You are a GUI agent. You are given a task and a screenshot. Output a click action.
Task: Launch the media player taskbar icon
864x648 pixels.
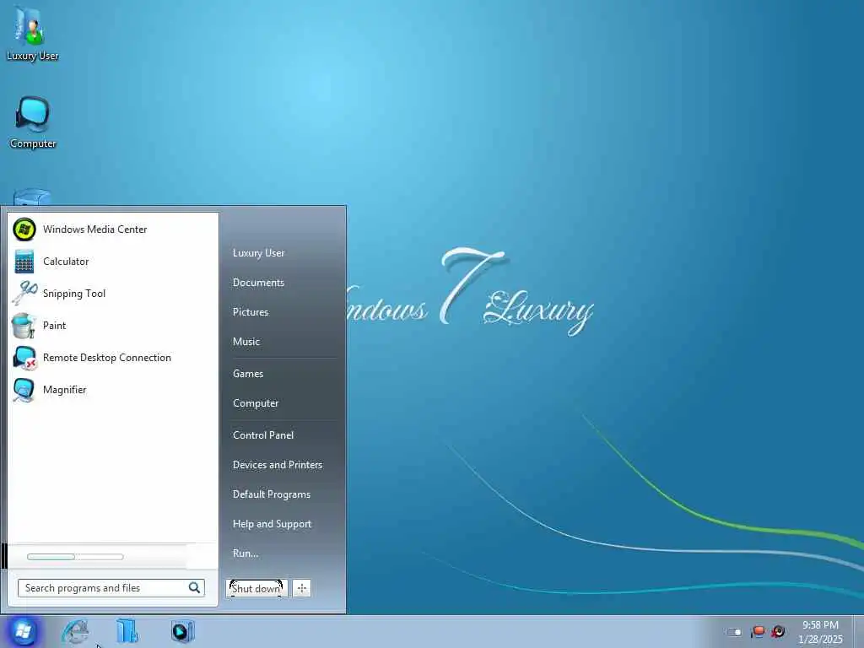pos(182,631)
